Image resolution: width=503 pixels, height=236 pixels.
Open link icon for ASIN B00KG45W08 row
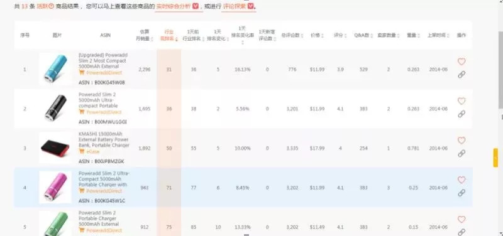[462, 75]
